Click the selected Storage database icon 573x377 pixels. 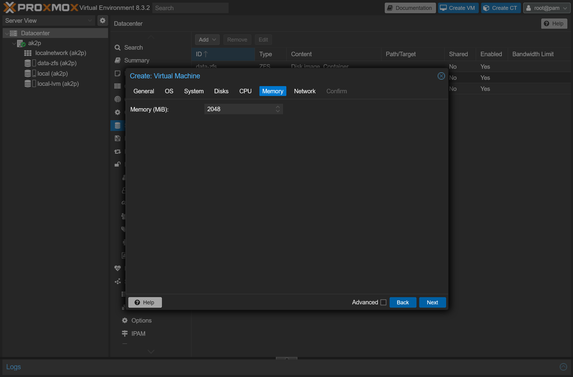[x=118, y=126]
